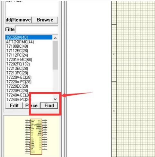Click the Find button
This screenshot has width=155, height=157.
[49, 105]
